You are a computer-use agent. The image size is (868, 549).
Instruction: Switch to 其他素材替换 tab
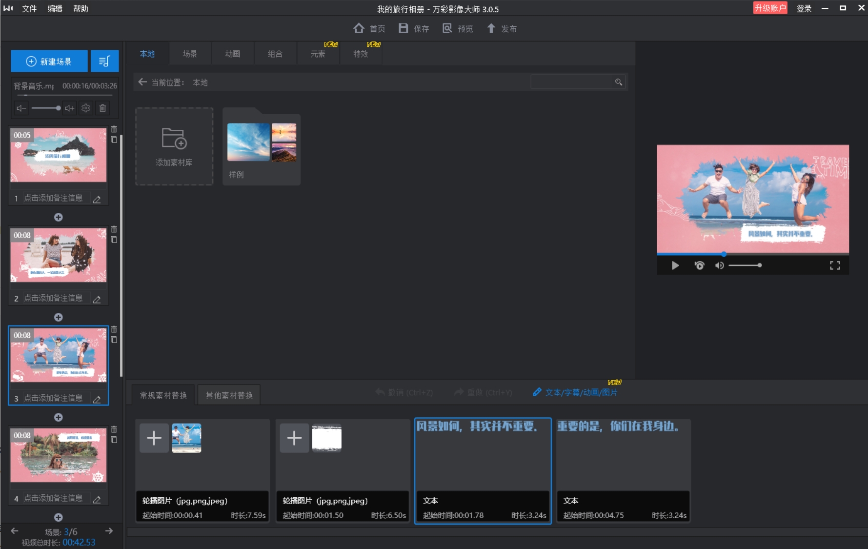[x=229, y=395]
